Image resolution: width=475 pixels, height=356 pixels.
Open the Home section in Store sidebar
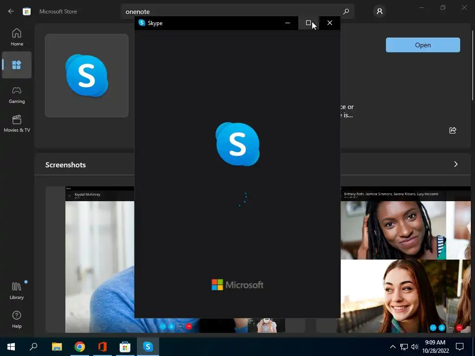tap(17, 37)
